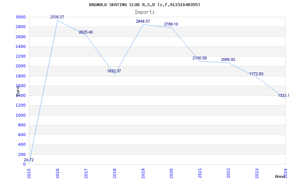
Task: Click the 200 y-axis tick label
Action: coord(22,154)
